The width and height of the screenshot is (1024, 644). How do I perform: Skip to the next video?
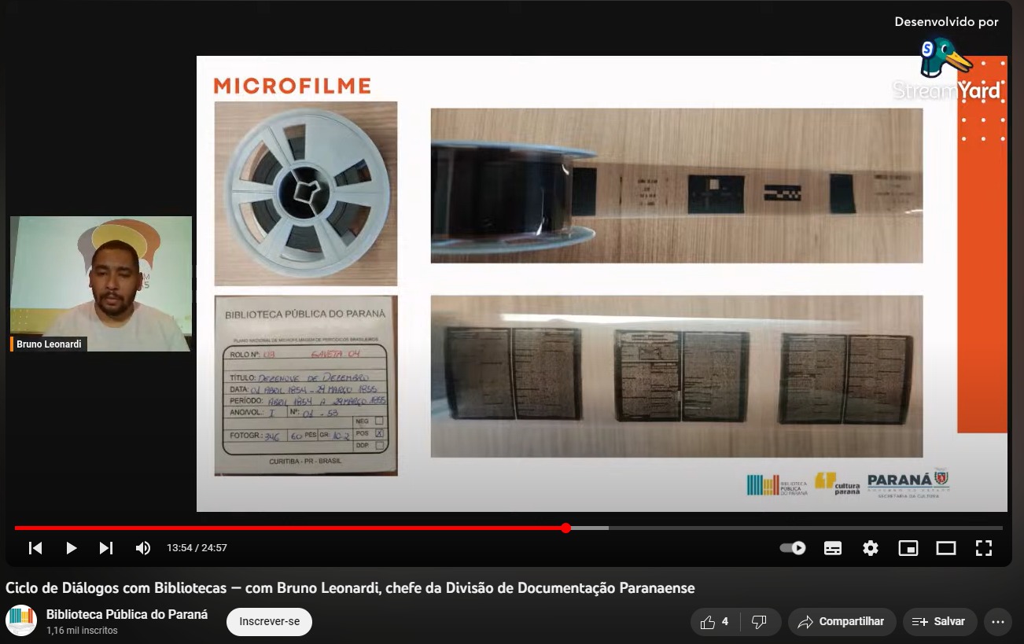tap(106, 548)
